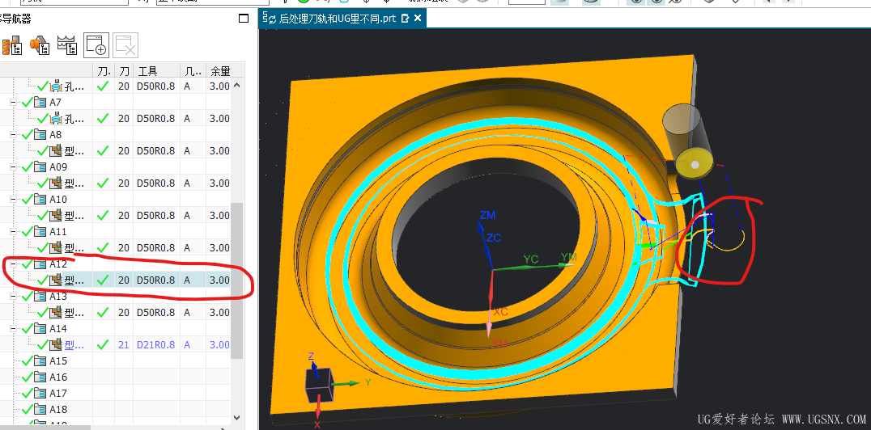Click toolpath checkmark in A14 operation row

[103, 345]
